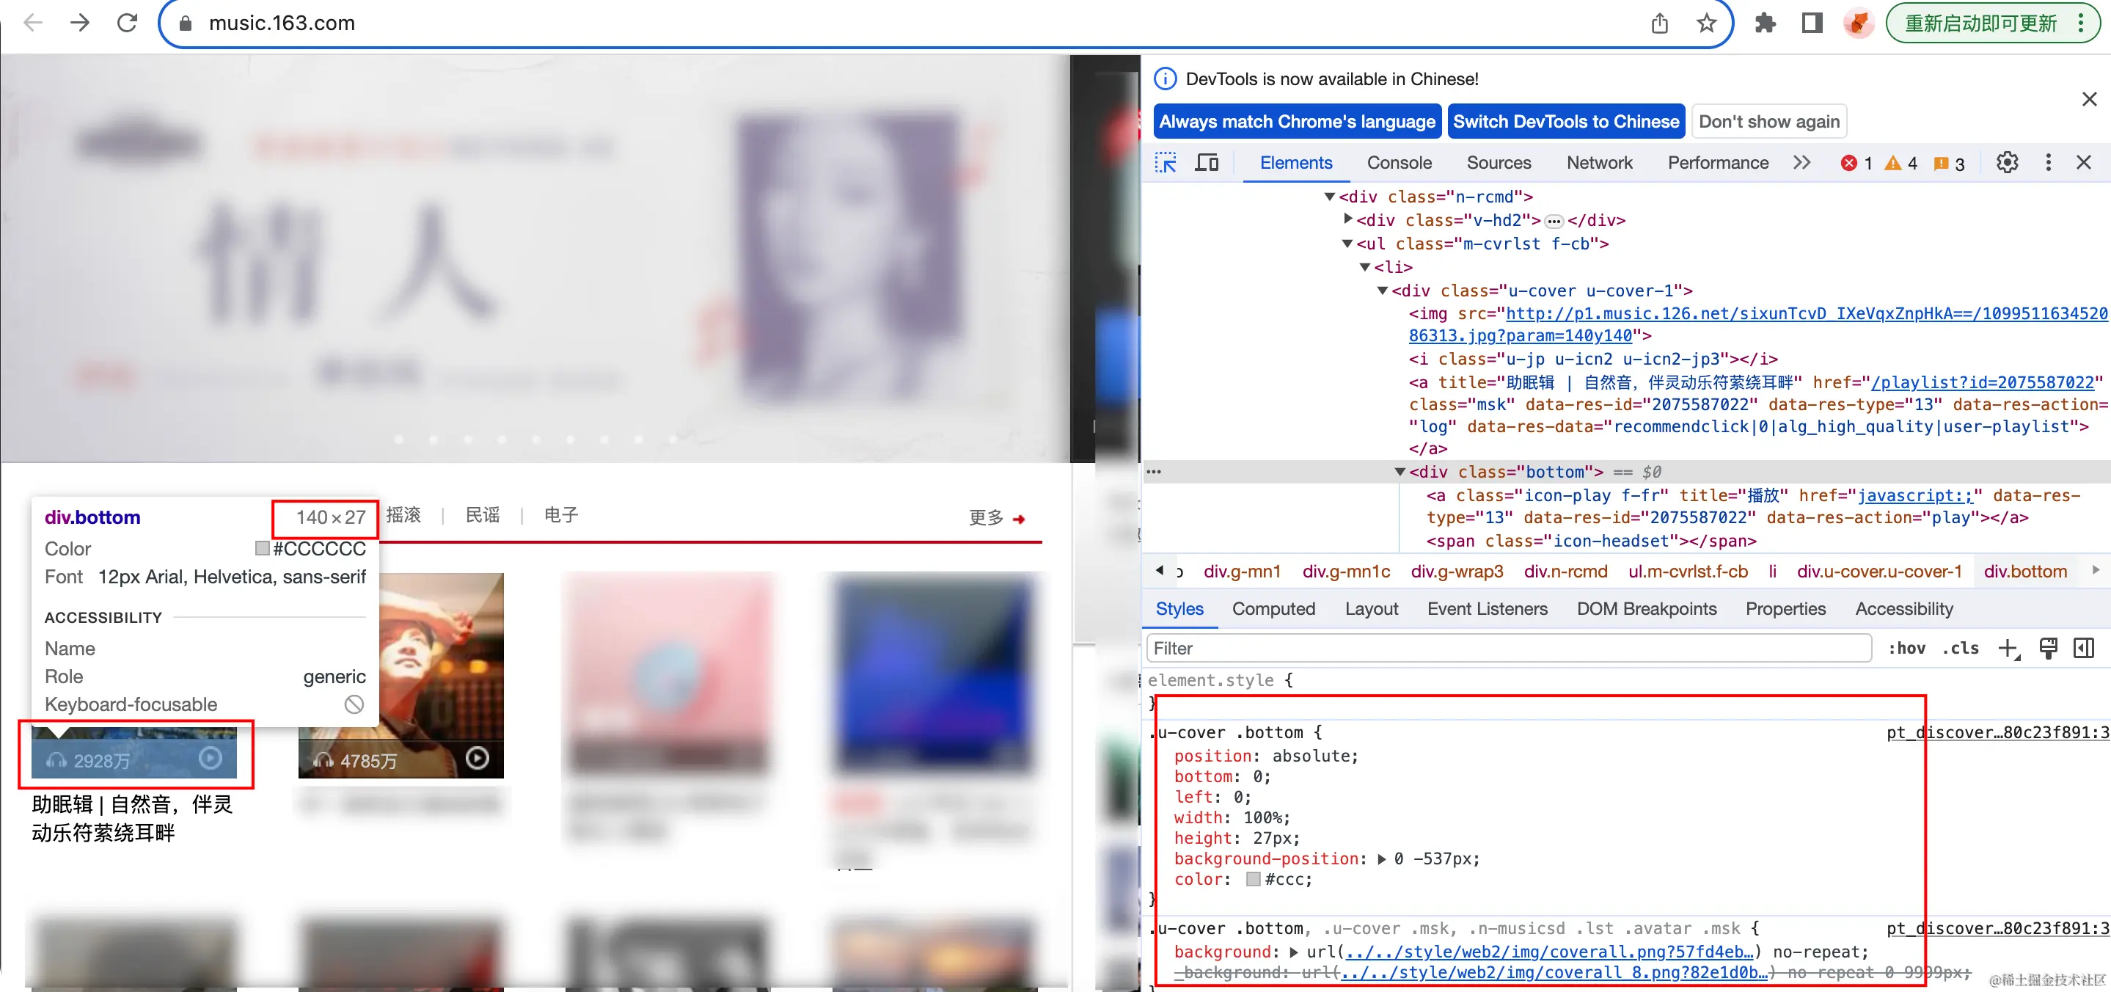The width and height of the screenshot is (2111, 992).
Task: Reload the music.163.com page
Action: tap(127, 22)
